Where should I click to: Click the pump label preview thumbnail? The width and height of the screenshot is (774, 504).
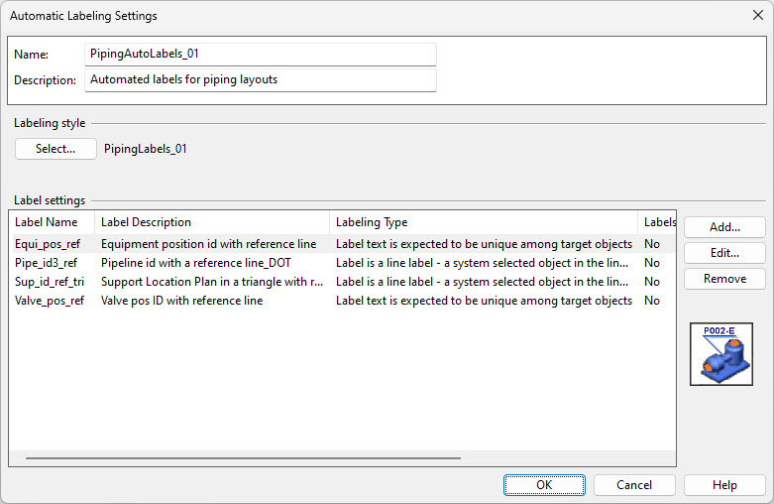720,354
